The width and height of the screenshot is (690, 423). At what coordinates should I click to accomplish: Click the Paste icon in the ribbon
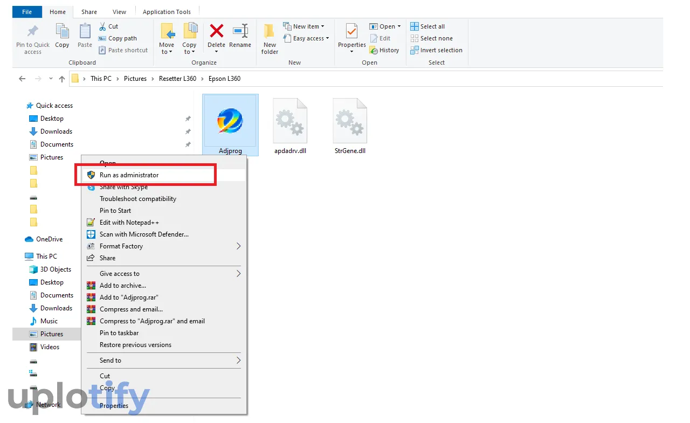point(85,31)
